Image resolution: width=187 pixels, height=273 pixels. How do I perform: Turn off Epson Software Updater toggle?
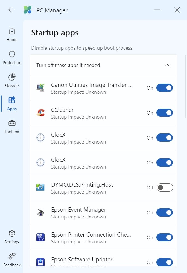tap(164, 262)
